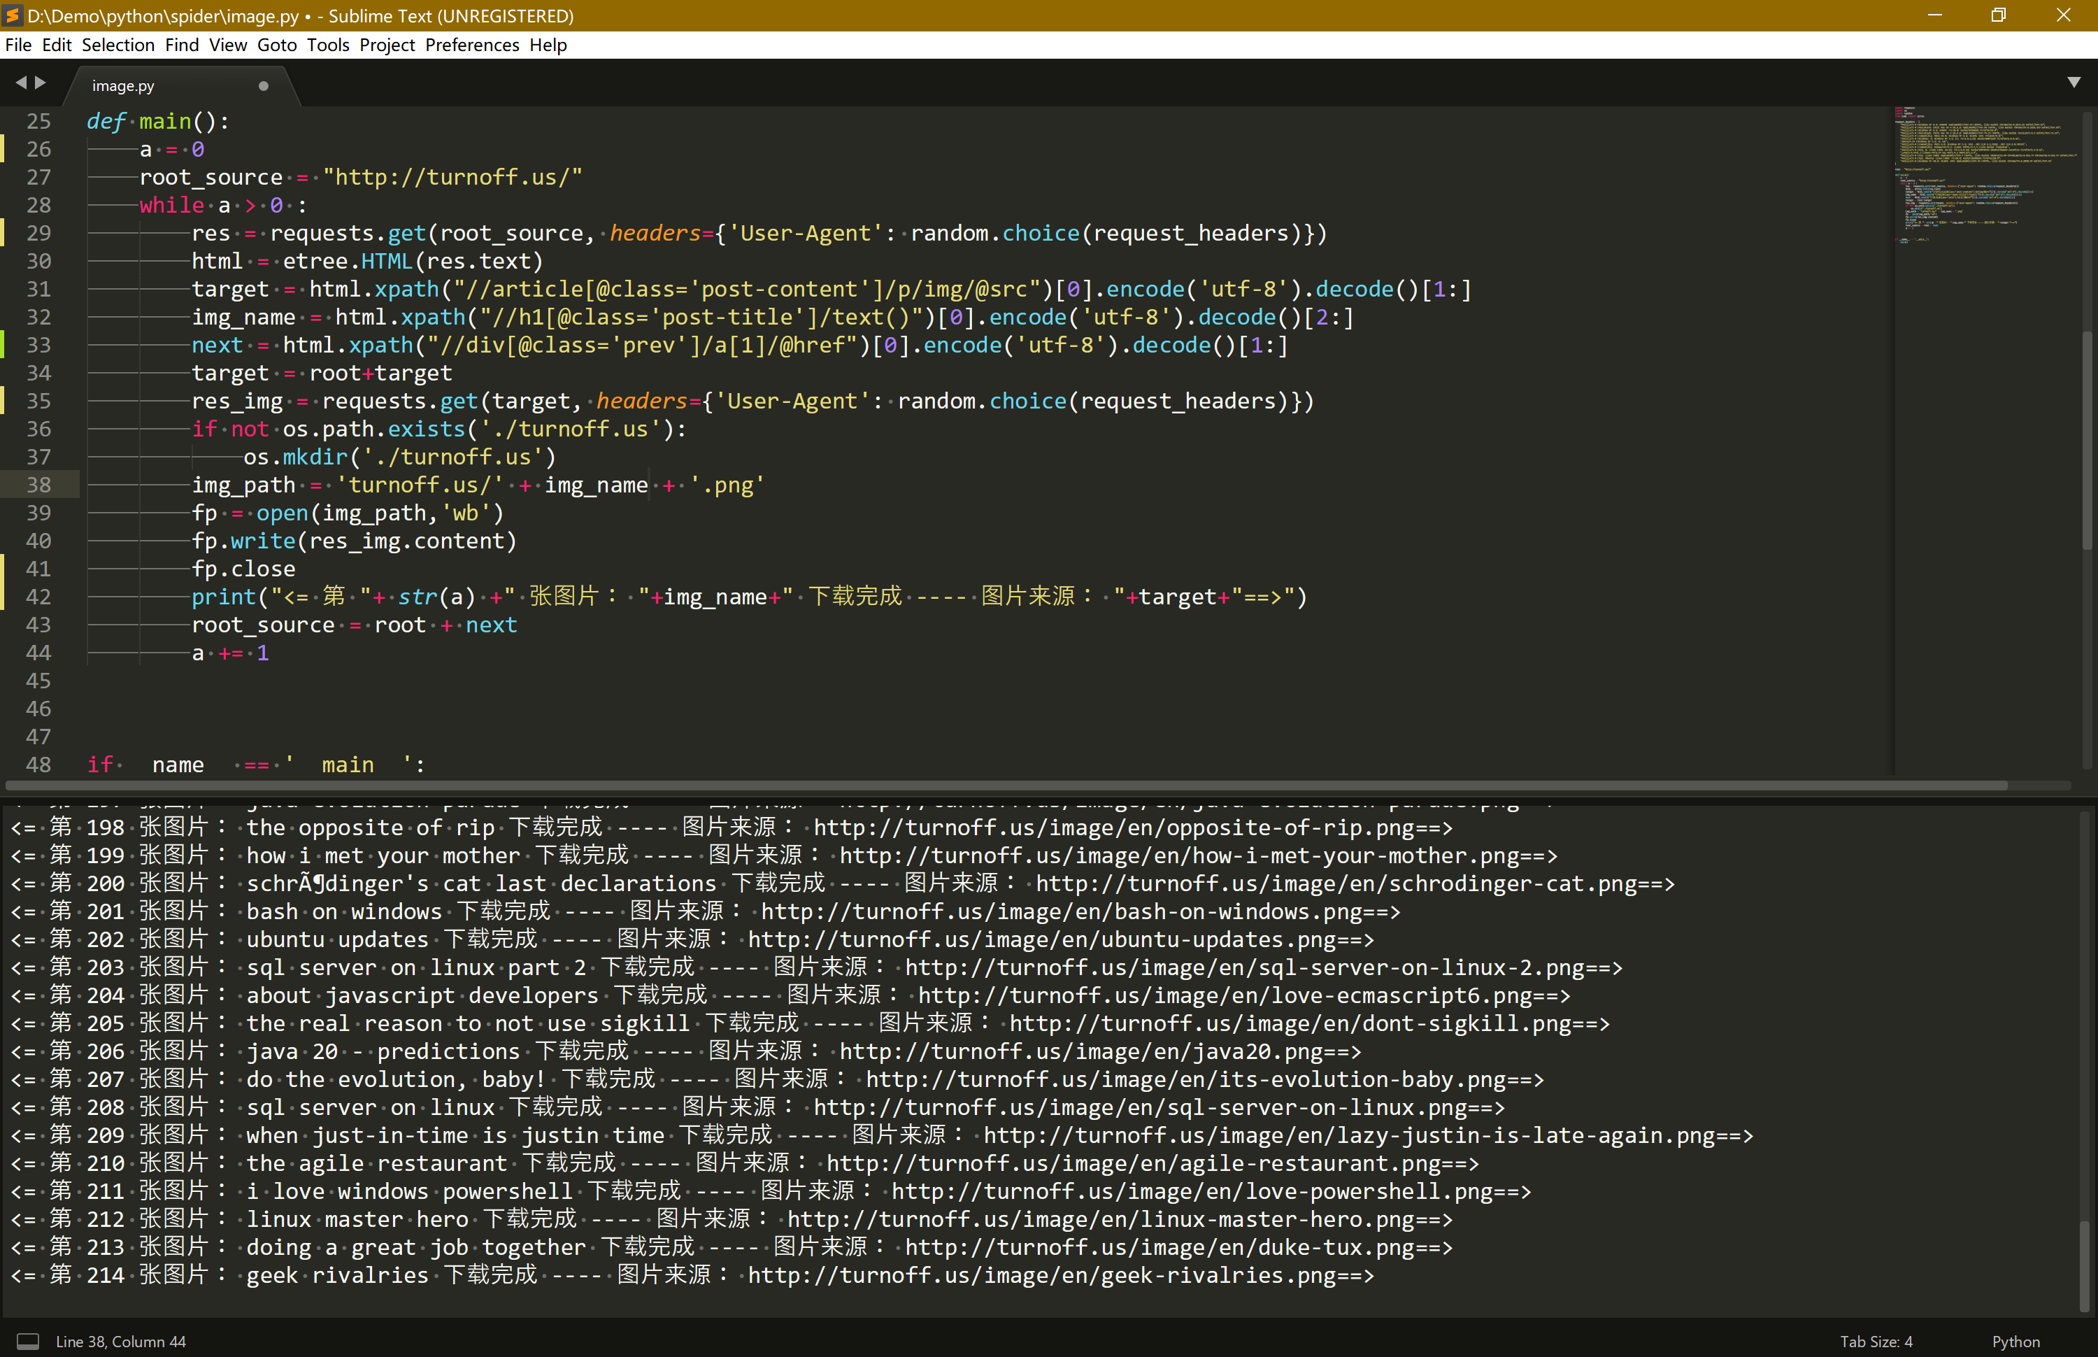This screenshot has width=2098, height=1357.
Task: Click the ubuntu-updates.png URL in output
Action: coord(1041,939)
